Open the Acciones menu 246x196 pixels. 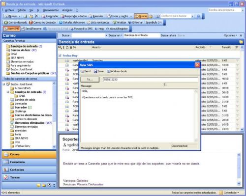point(67,10)
